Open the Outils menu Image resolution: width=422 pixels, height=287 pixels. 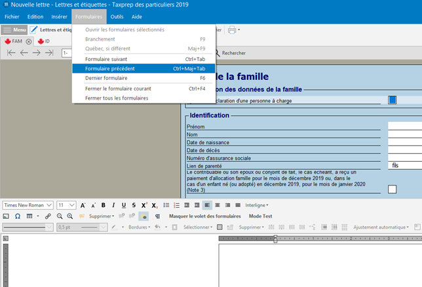point(117,16)
